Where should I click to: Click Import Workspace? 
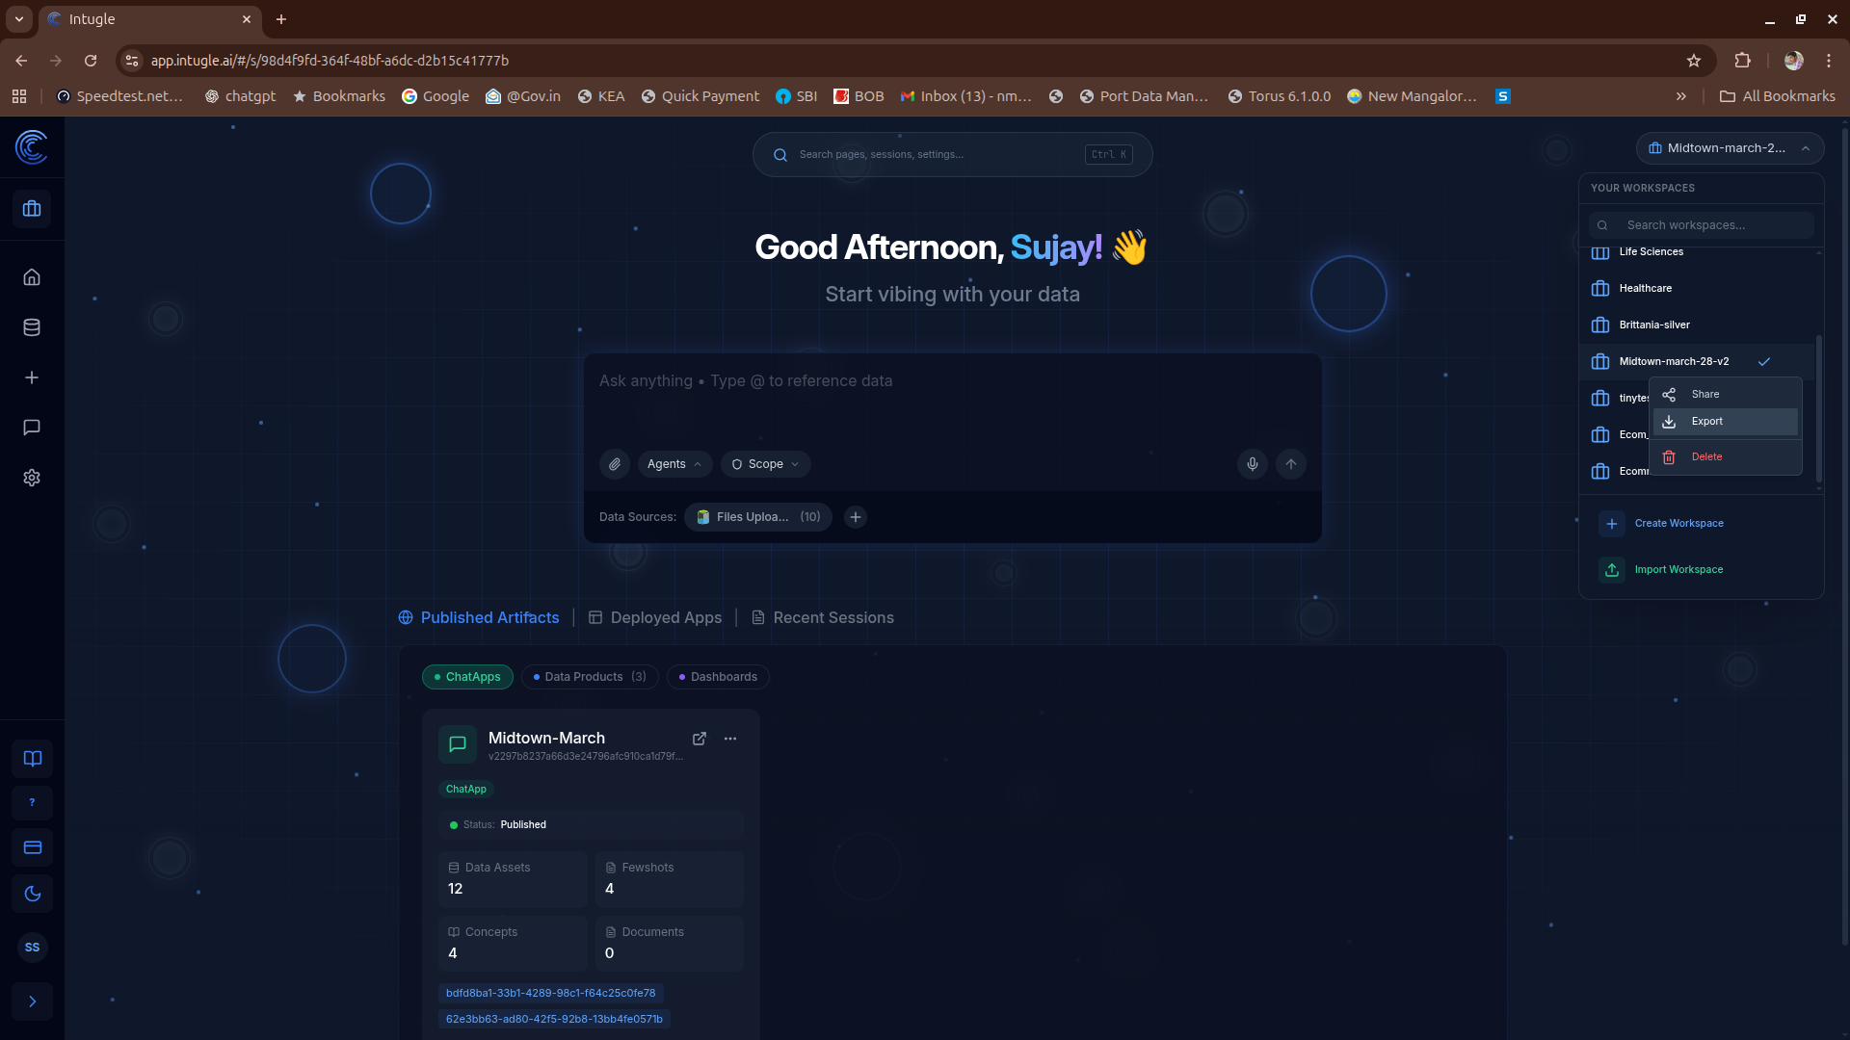pos(1678,570)
